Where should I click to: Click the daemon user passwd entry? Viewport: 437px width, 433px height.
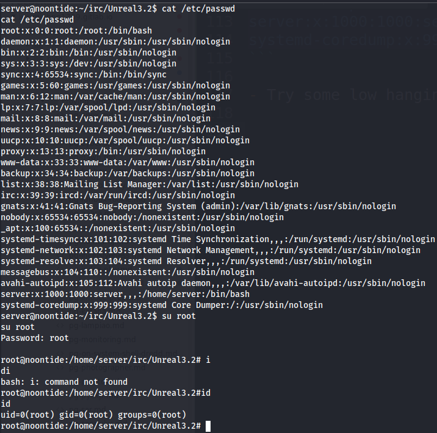tap(107, 41)
